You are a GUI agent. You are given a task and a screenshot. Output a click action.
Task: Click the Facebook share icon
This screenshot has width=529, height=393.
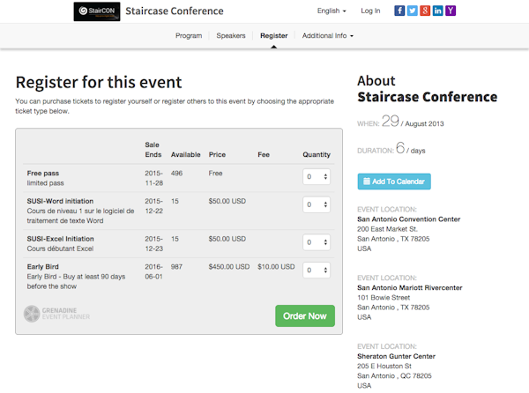click(399, 11)
